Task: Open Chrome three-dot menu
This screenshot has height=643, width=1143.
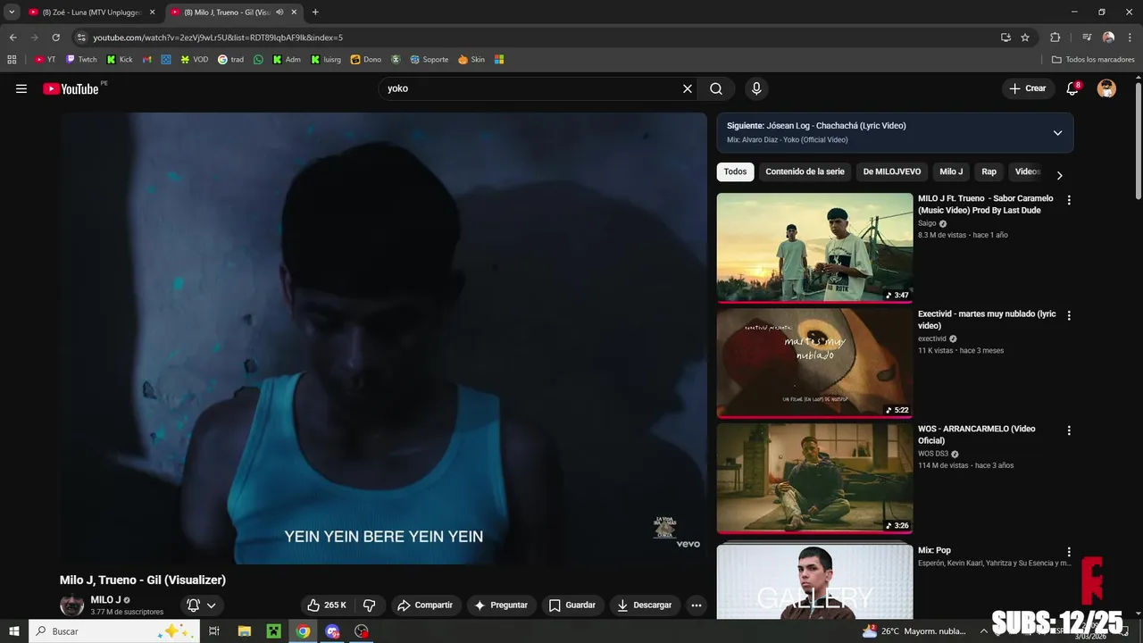Action: point(1129,38)
